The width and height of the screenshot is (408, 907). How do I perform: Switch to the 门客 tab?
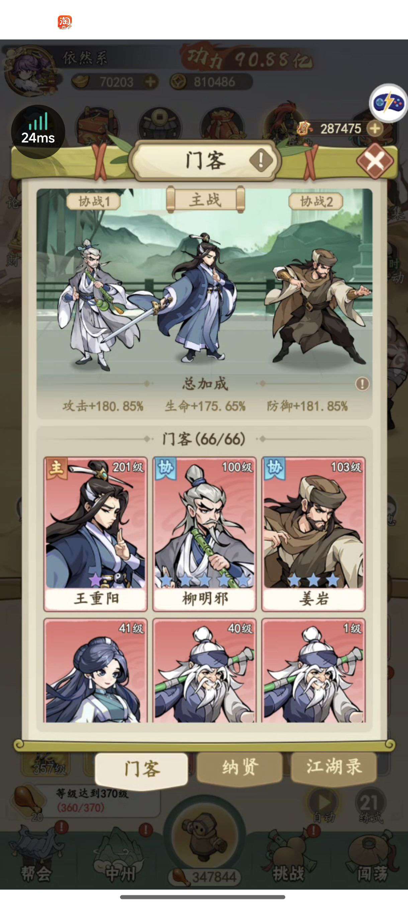tap(141, 770)
